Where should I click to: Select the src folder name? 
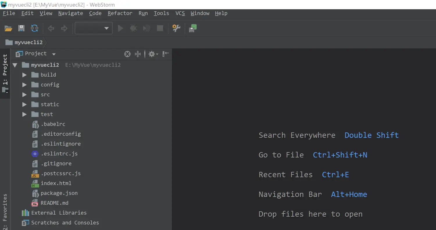45,94
